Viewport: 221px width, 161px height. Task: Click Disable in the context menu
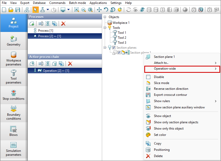click(159, 77)
